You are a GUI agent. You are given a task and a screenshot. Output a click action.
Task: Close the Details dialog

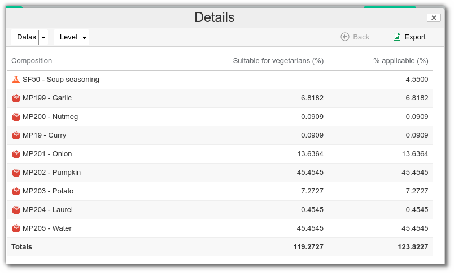click(434, 17)
